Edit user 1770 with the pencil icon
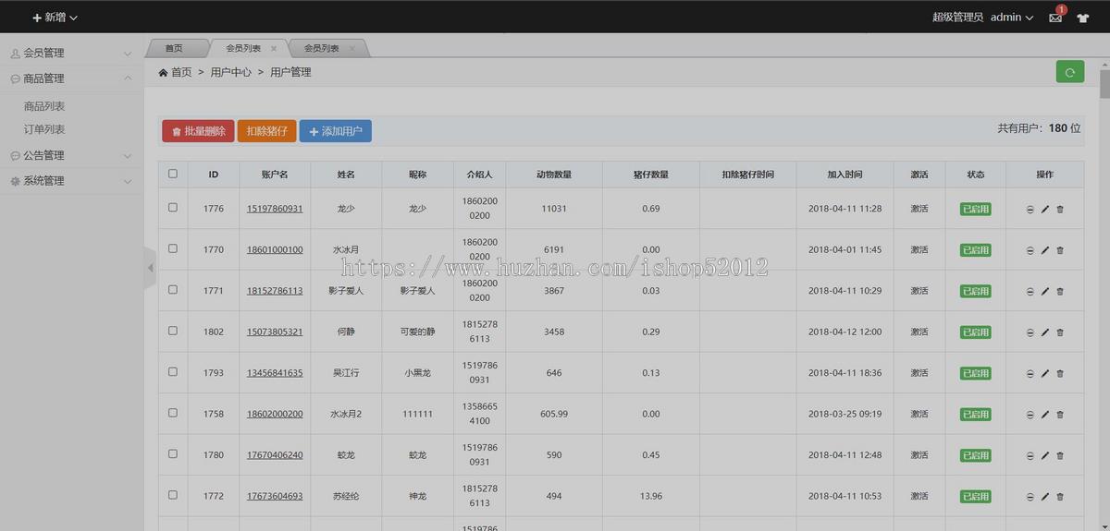1110x531 pixels. click(1045, 250)
